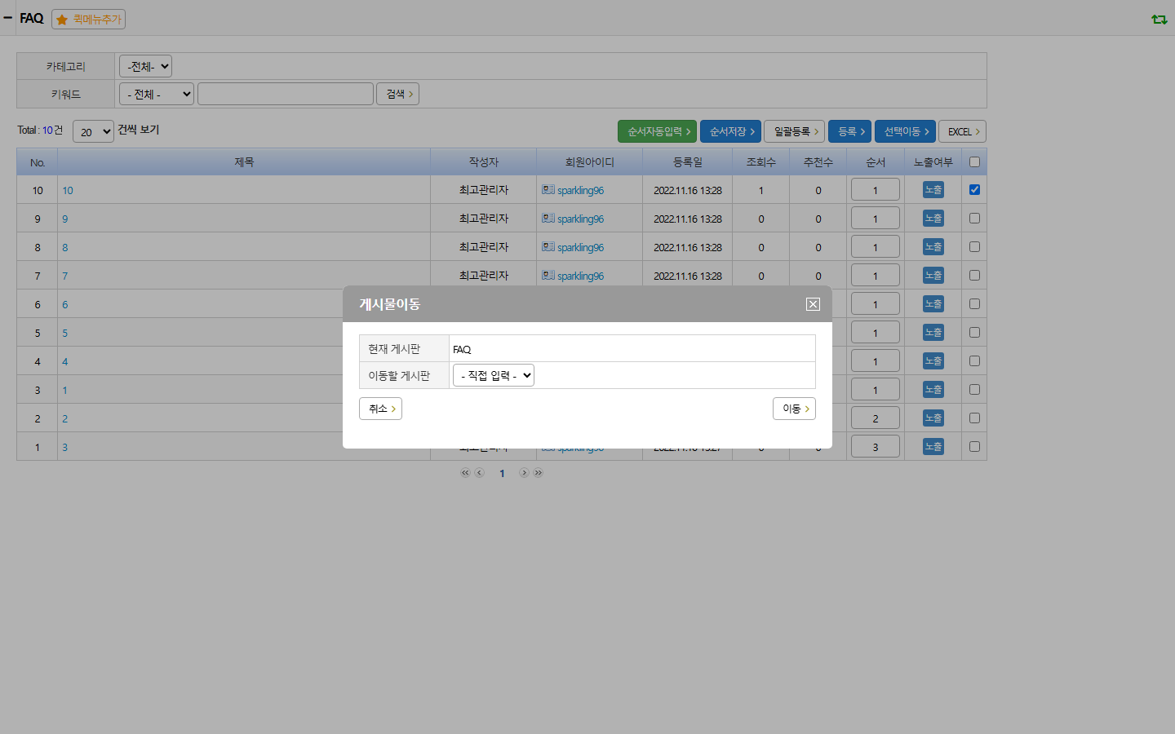Click the 검색 search button
This screenshot has width=1175, height=734.
coord(399,94)
